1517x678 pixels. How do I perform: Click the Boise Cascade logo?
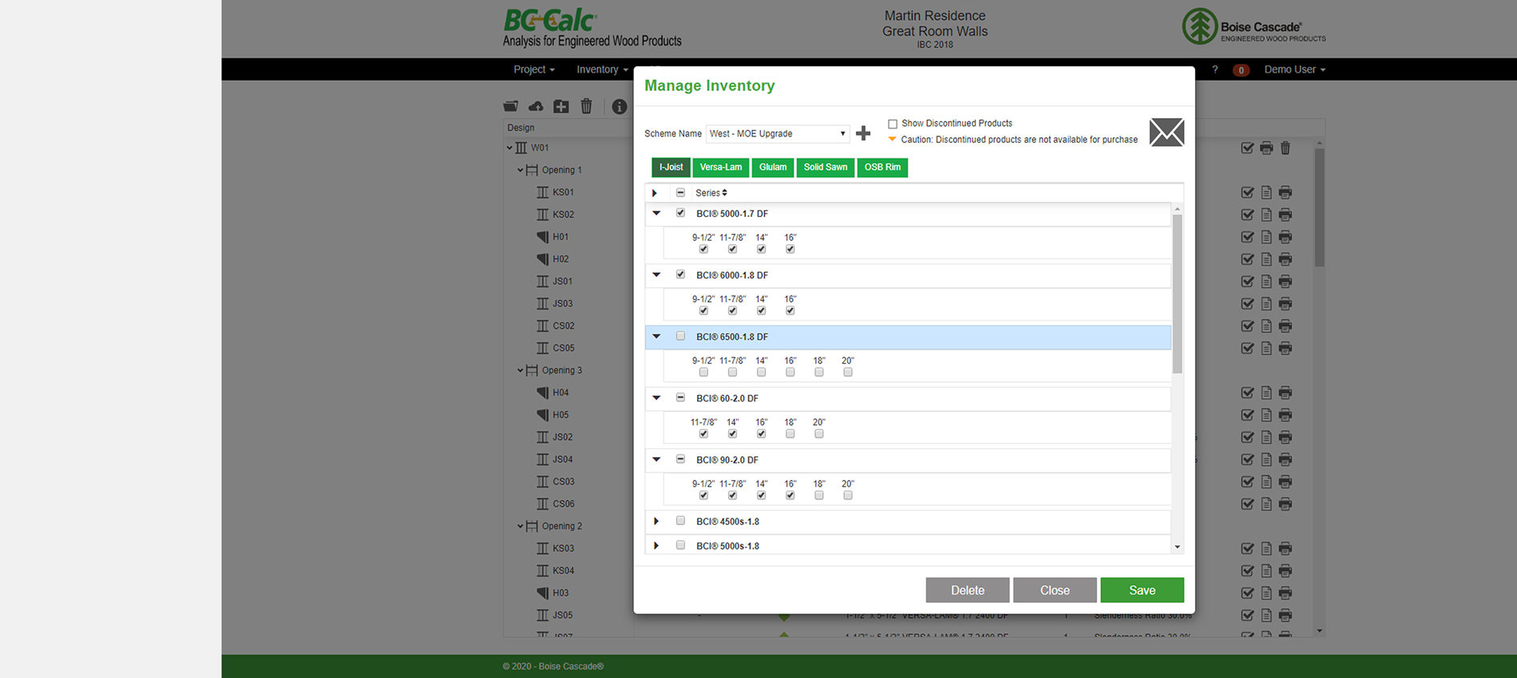click(x=1254, y=26)
